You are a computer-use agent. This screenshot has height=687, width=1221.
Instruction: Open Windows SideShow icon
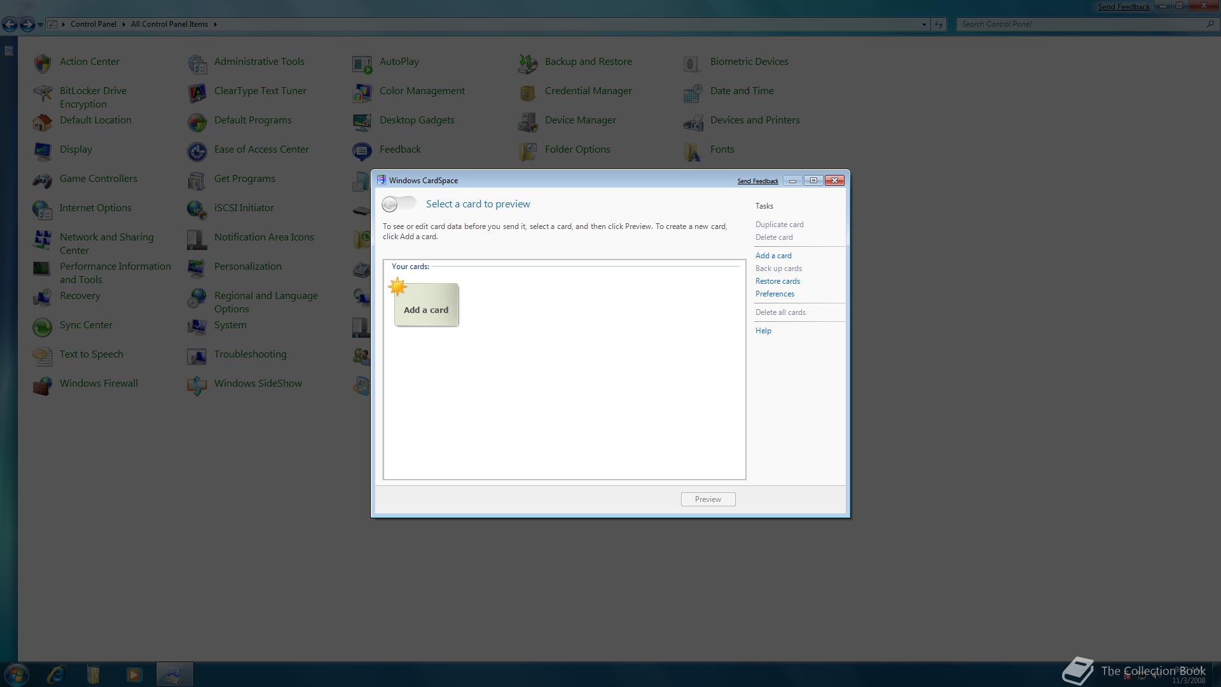[197, 385]
